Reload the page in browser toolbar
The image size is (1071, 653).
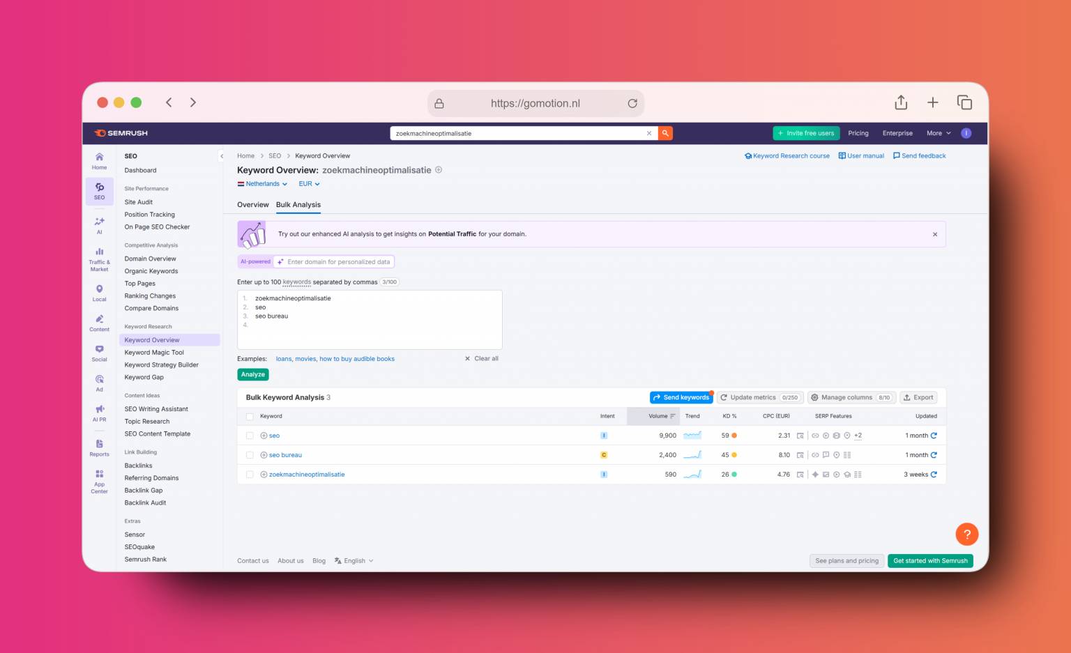click(632, 103)
